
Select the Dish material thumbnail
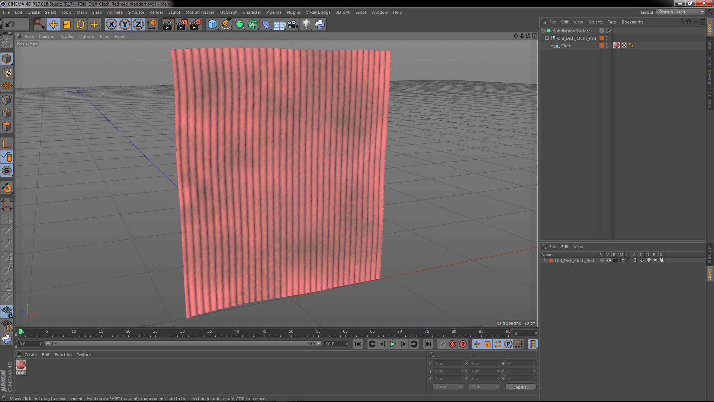21,365
